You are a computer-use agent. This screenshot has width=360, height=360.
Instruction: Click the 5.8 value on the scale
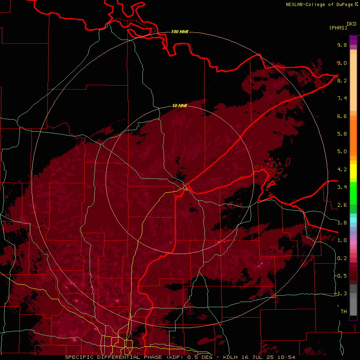[342, 134]
